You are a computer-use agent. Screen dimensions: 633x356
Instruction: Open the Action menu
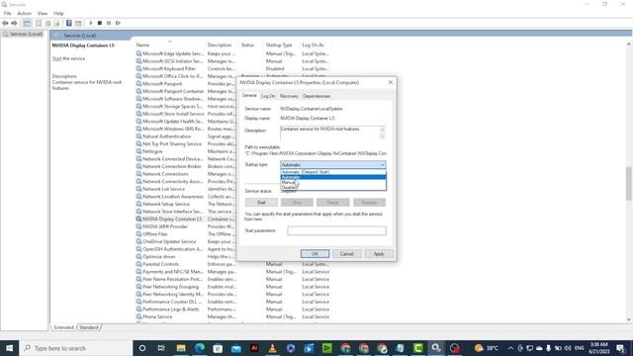click(x=24, y=13)
